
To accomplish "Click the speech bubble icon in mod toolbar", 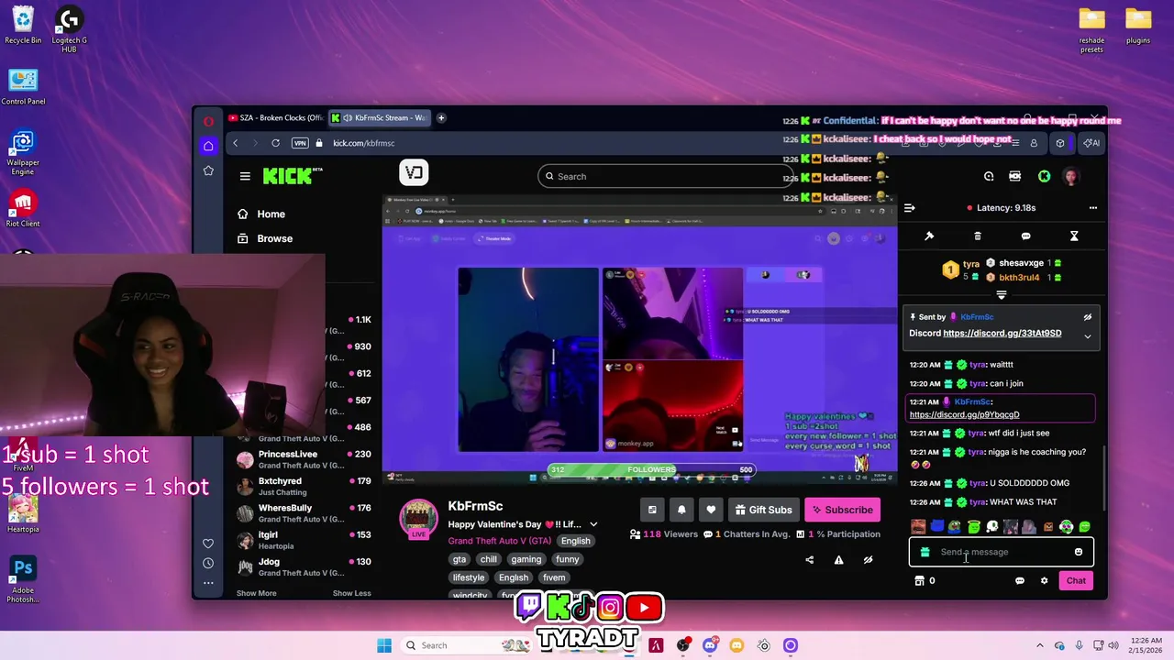I will [1025, 236].
